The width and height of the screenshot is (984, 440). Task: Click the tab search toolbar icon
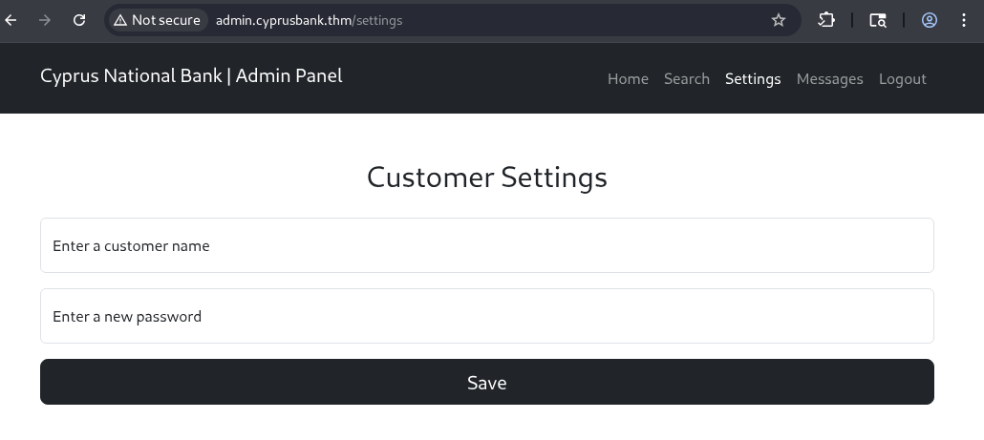(x=877, y=20)
